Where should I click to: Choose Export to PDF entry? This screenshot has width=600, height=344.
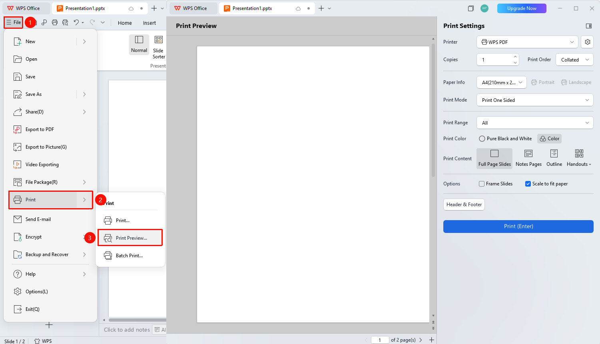[x=51, y=129]
